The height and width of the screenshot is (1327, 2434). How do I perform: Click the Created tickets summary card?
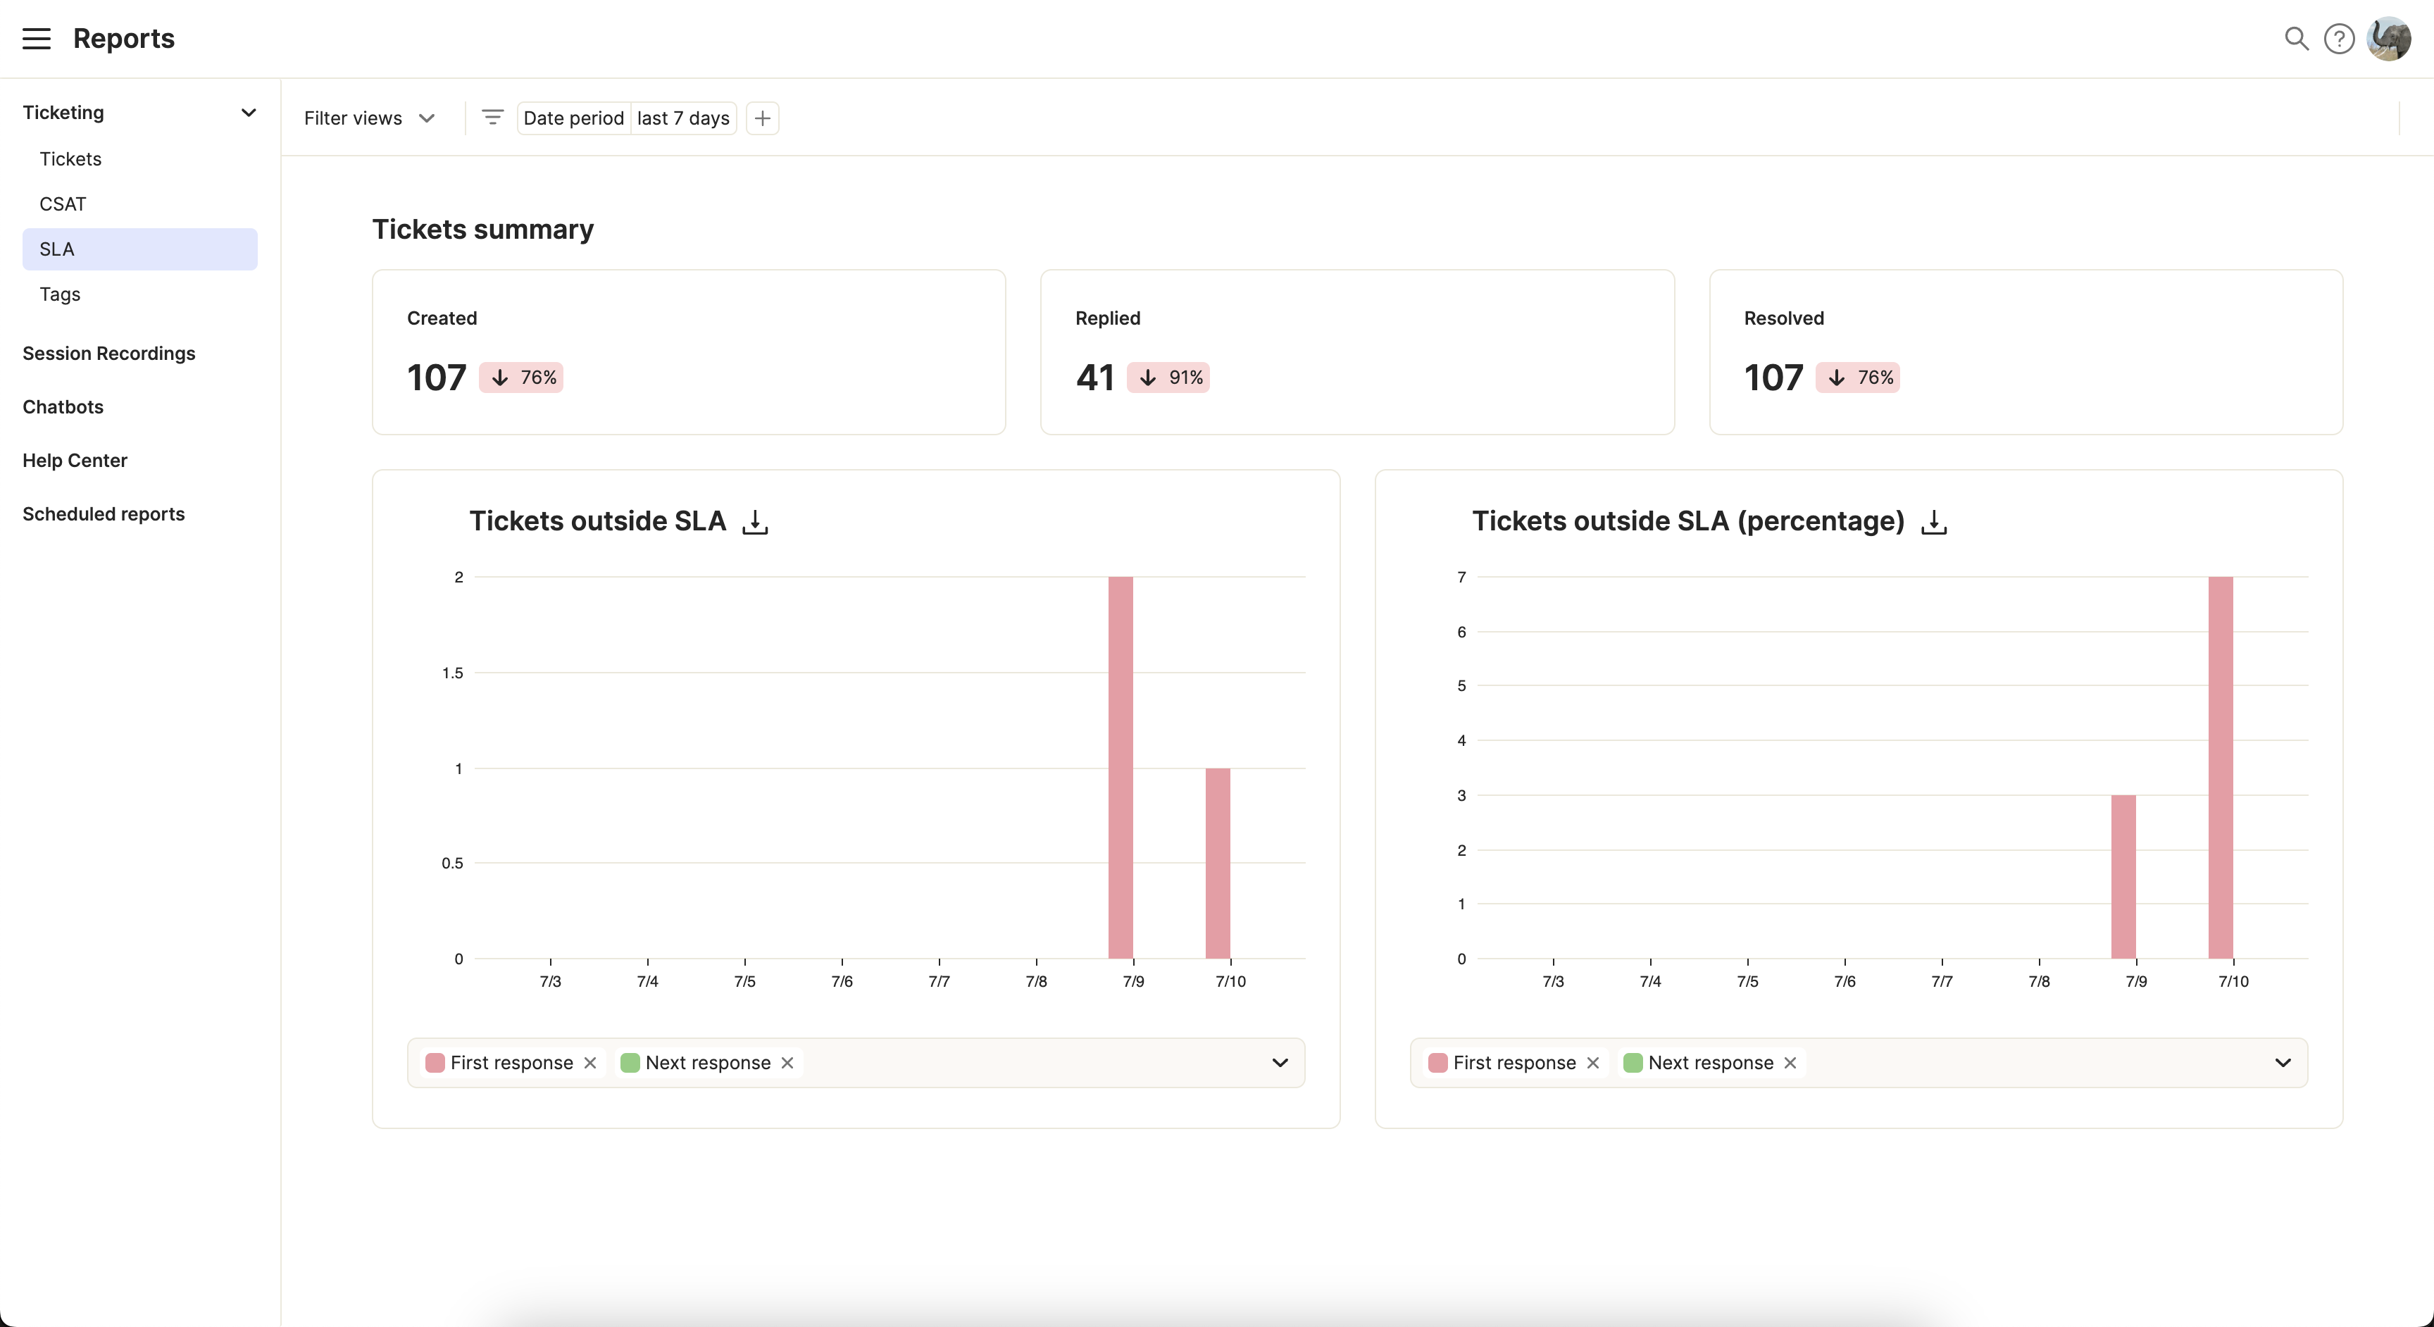coord(689,353)
